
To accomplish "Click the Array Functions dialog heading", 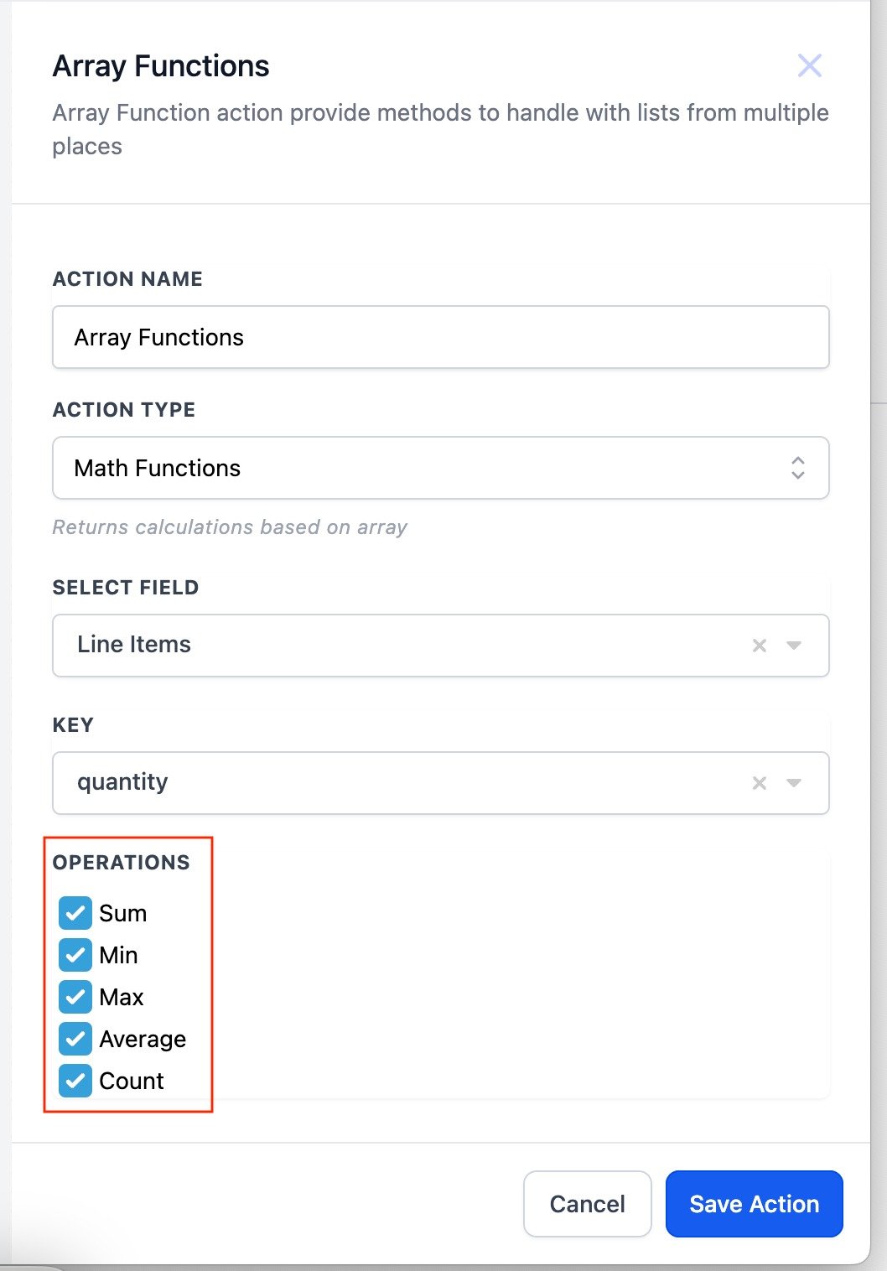I will (x=161, y=66).
